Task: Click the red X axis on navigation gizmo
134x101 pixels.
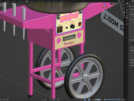Action: (x=107, y=6)
